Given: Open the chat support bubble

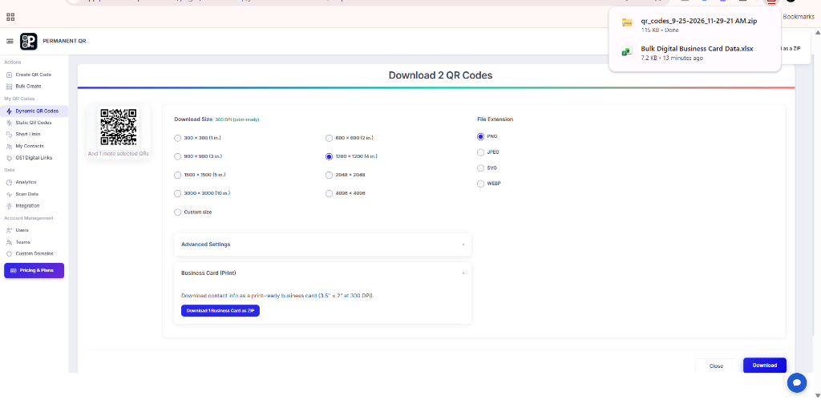Looking at the screenshot, I should tap(796, 382).
